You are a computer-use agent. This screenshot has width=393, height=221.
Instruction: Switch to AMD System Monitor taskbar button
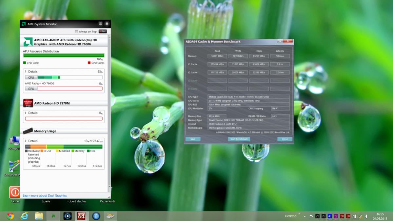(x=53, y=216)
